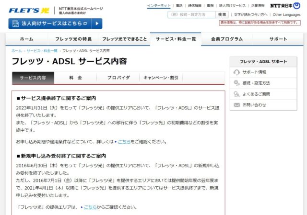Image resolution: width=307 pixels, height=215 pixels.
Task: Click breadcrumb text フレッツ・ADSL サービス内容
Action: (86, 51)
